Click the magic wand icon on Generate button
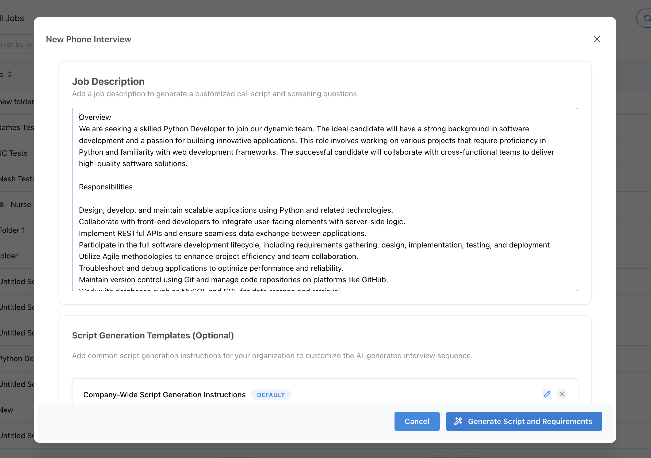Image resolution: width=651 pixels, height=458 pixels. point(458,421)
